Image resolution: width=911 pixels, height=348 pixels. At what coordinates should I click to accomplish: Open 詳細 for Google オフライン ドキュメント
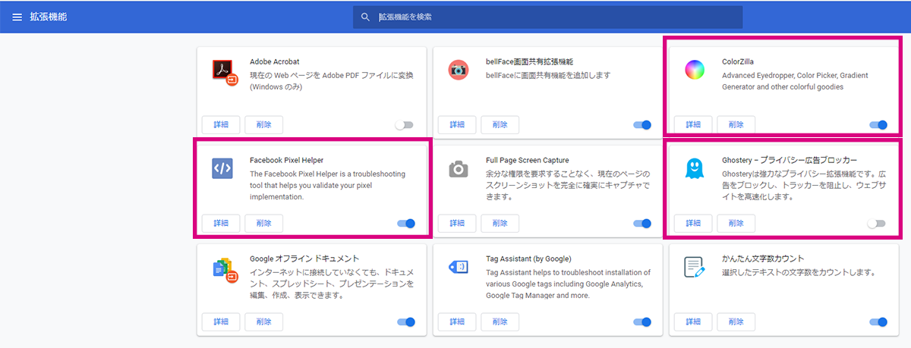click(221, 322)
